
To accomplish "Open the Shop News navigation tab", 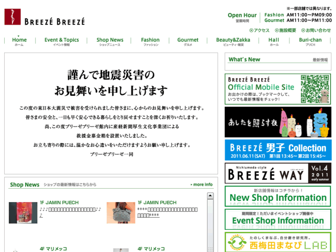I will pyautogui.click(x=110, y=41).
